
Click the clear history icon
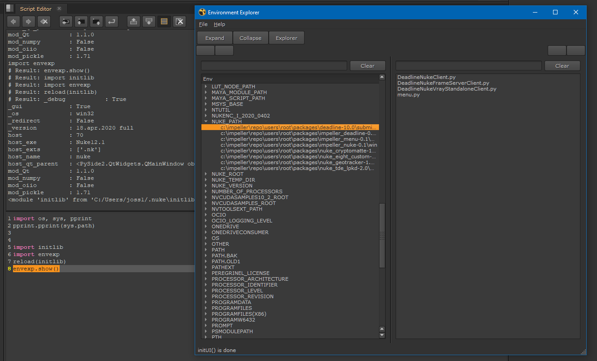pyautogui.click(x=44, y=21)
